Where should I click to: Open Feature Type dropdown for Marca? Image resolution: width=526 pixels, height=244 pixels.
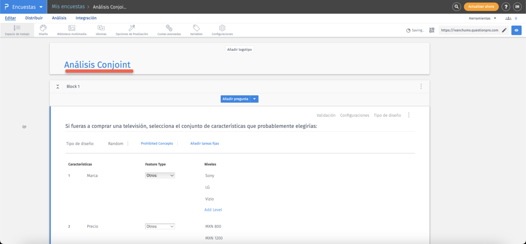[160, 176]
